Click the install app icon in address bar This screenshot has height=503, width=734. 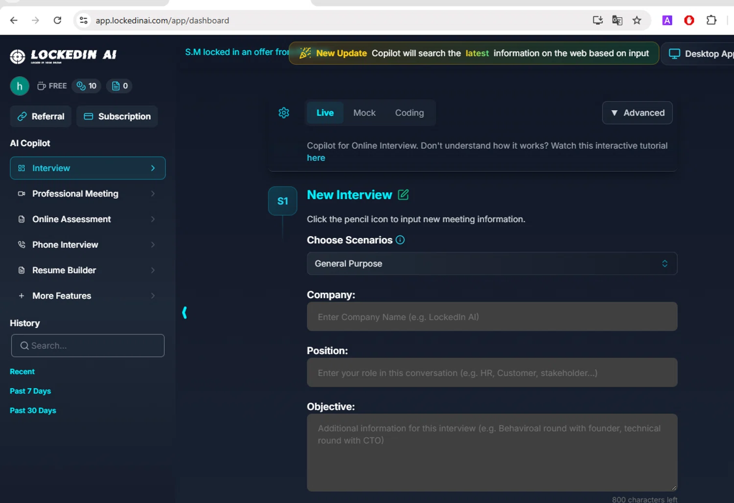pyautogui.click(x=597, y=20)
